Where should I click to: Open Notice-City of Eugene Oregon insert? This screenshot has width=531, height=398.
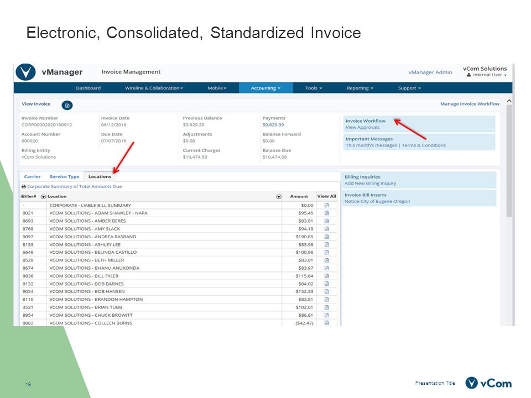[377, 201]
